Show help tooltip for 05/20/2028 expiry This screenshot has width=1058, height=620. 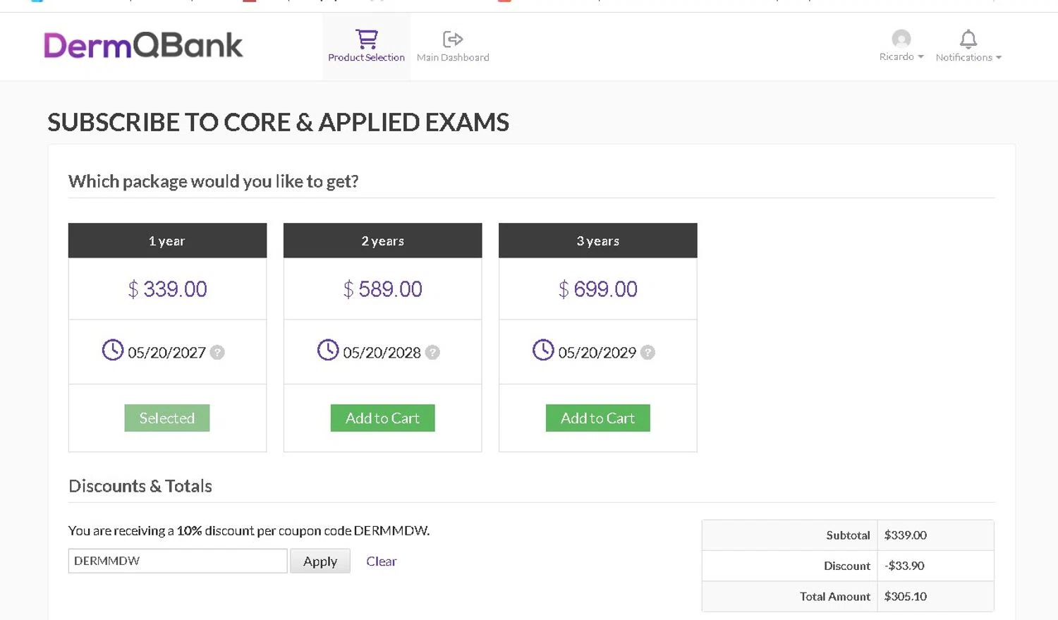pos(432,352)
